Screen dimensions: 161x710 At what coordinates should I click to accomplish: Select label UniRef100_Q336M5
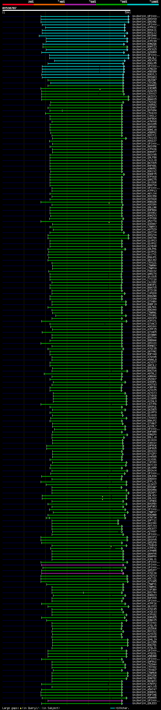[x=144, y=399]
